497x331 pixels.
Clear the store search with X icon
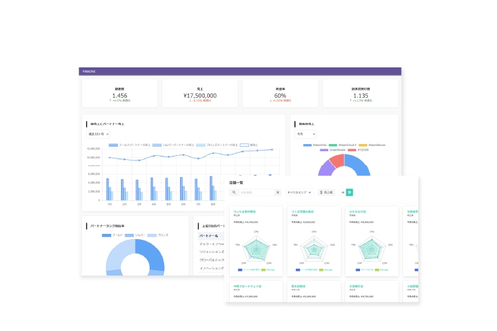pyautogui.click(x=278, y=192)
